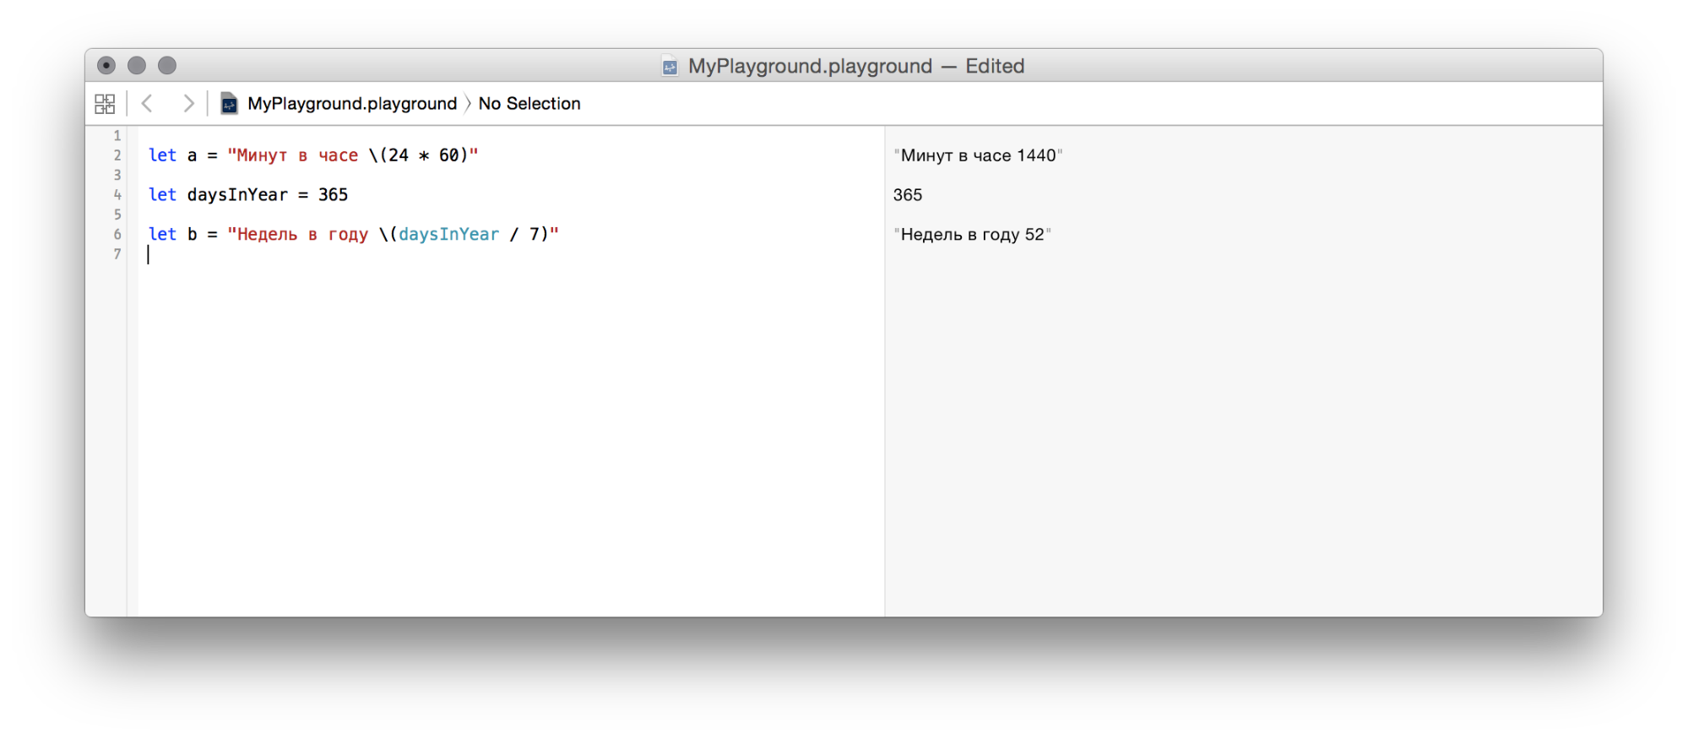Click line number 2 in the gutter

point(117,155)
